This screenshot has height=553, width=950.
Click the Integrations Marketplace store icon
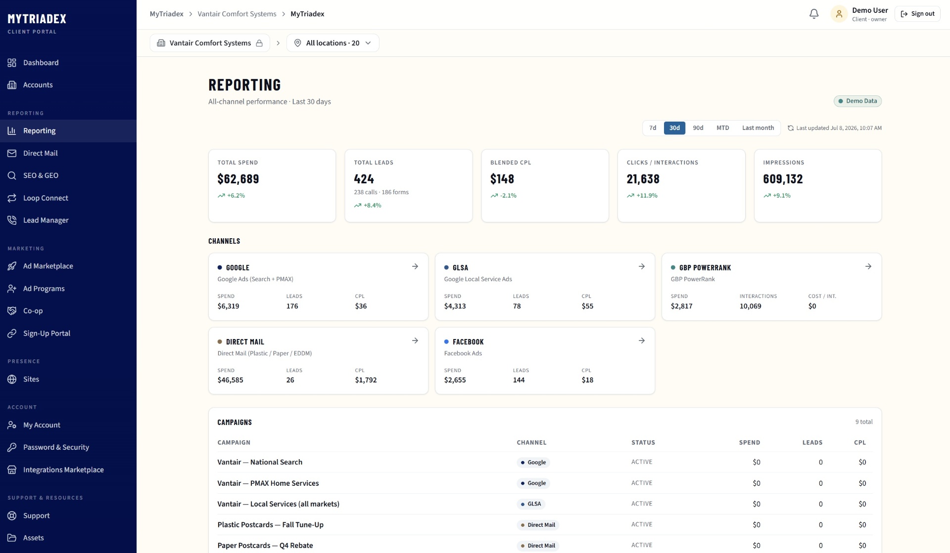point(12,470)
